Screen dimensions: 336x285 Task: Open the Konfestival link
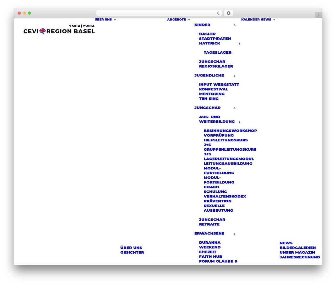click(x=213, y=89)
